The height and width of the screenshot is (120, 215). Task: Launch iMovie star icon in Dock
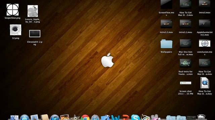point(75,117)
